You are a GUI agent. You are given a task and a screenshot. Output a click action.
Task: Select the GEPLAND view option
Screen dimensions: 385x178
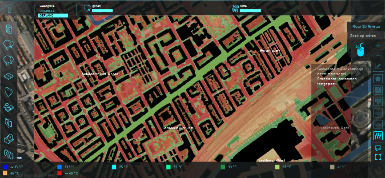tap(53, 15)
